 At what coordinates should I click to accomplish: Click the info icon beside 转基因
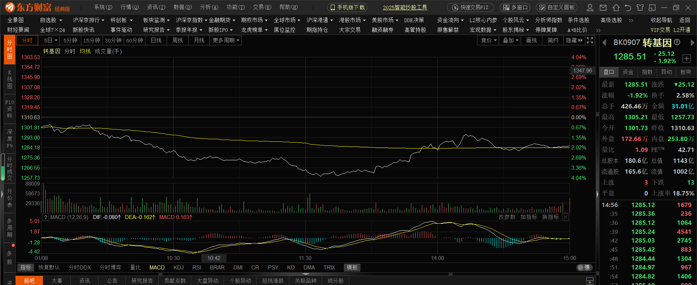[x=677, y=42]
